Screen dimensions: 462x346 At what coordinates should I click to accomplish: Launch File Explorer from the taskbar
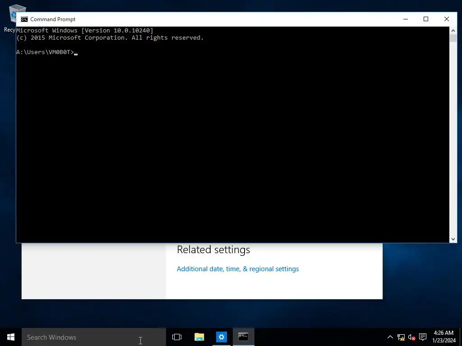(x=199, y=337)
